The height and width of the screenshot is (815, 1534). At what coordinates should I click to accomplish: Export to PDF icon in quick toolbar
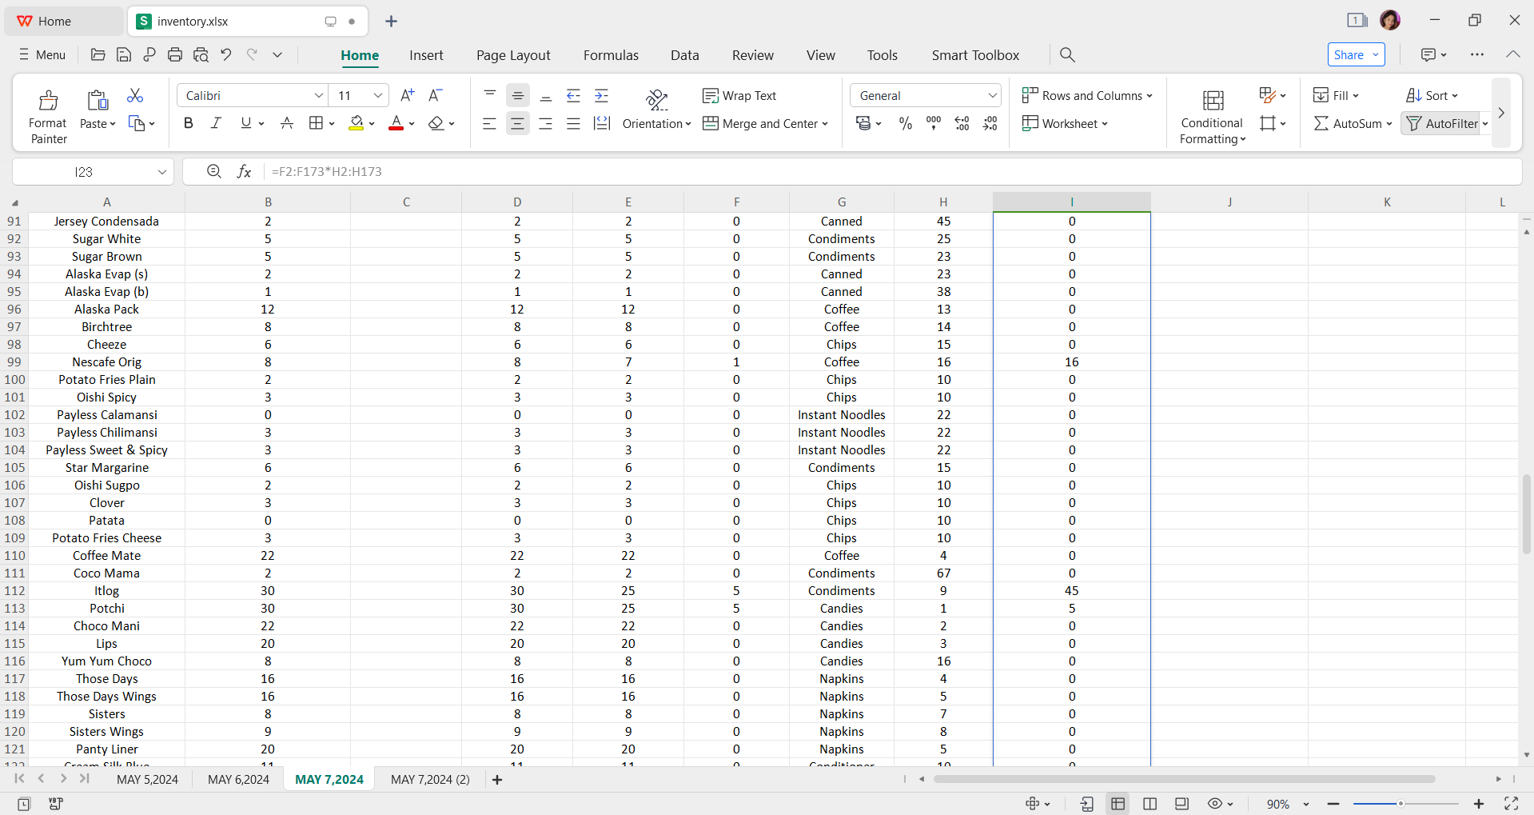coord(149,54)
